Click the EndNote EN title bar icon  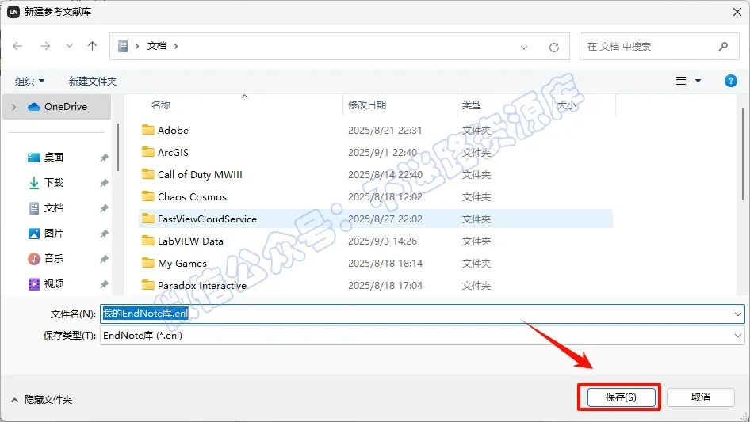[13, 12]
